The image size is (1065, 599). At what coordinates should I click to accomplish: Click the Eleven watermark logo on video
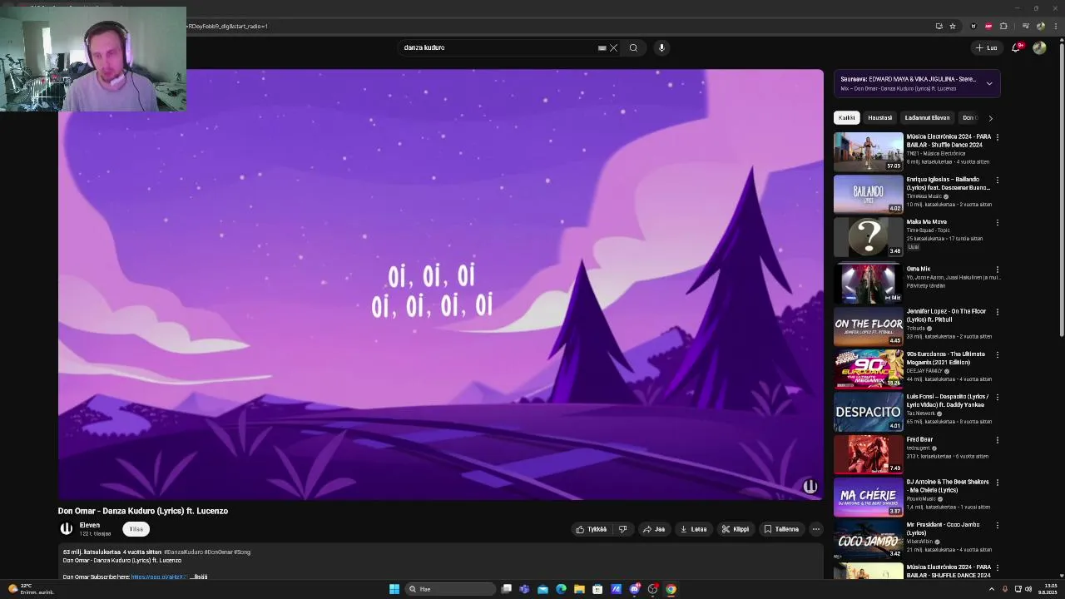(x=810, y=487)
